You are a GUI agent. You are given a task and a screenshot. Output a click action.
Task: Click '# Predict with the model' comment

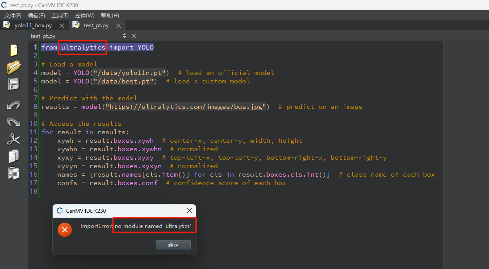[89, 98]
